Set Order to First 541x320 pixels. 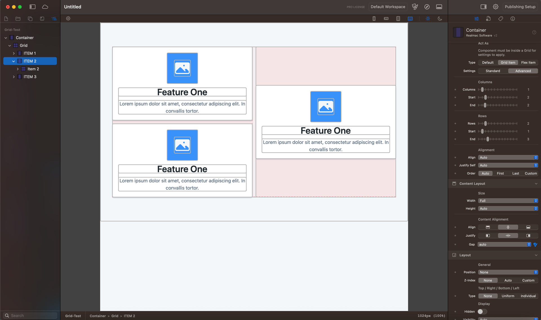coord(500,173)
